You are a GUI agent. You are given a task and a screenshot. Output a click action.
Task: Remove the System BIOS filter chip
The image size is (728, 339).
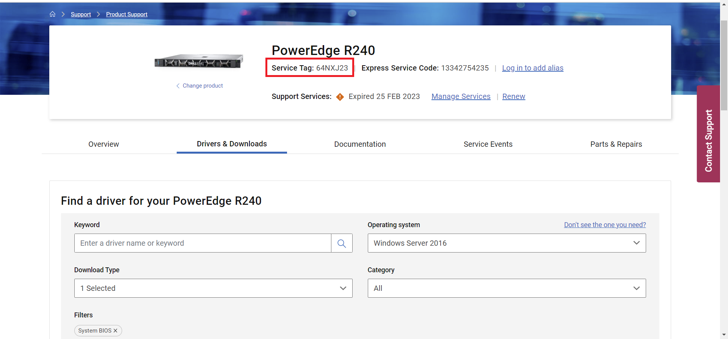point(115,331)
